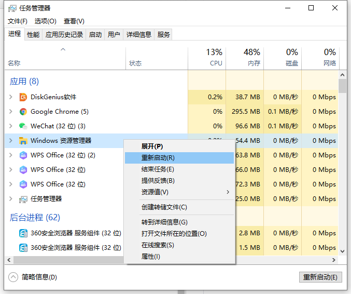Open the 启动 tab

tap(95, 35)
